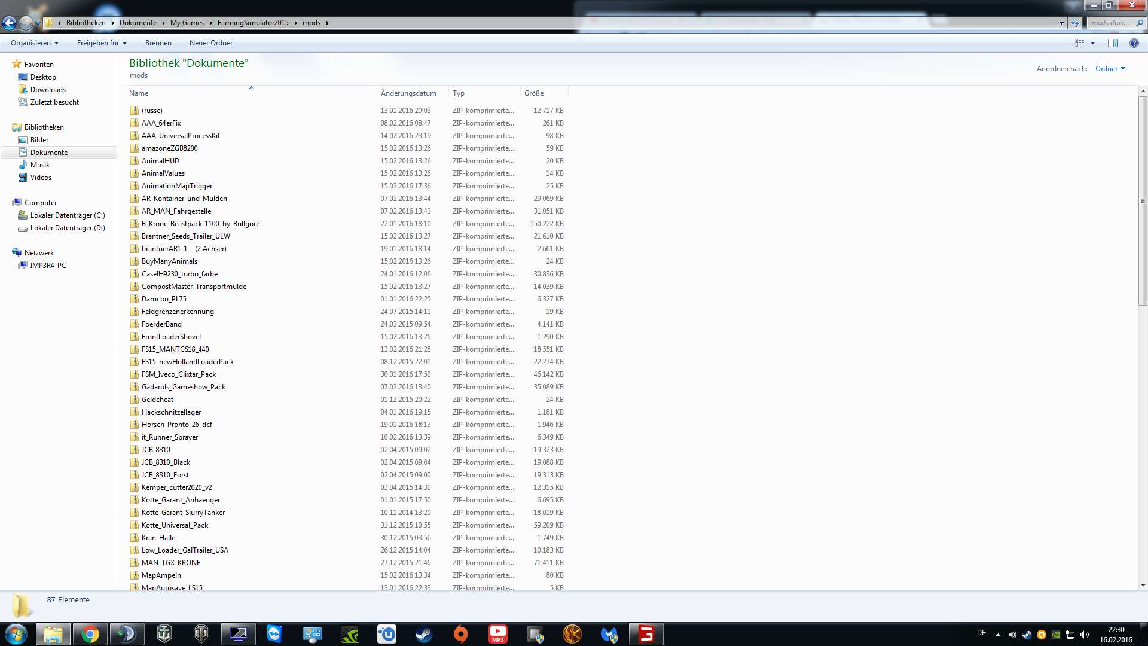Click the Kran_Halle zip folder icon
Viewport: 1148px width, 646px height.
point(135,538)
